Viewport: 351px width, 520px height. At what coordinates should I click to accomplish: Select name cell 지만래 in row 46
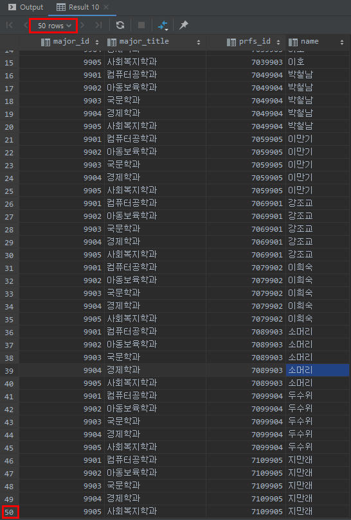(x=318, y=460)
